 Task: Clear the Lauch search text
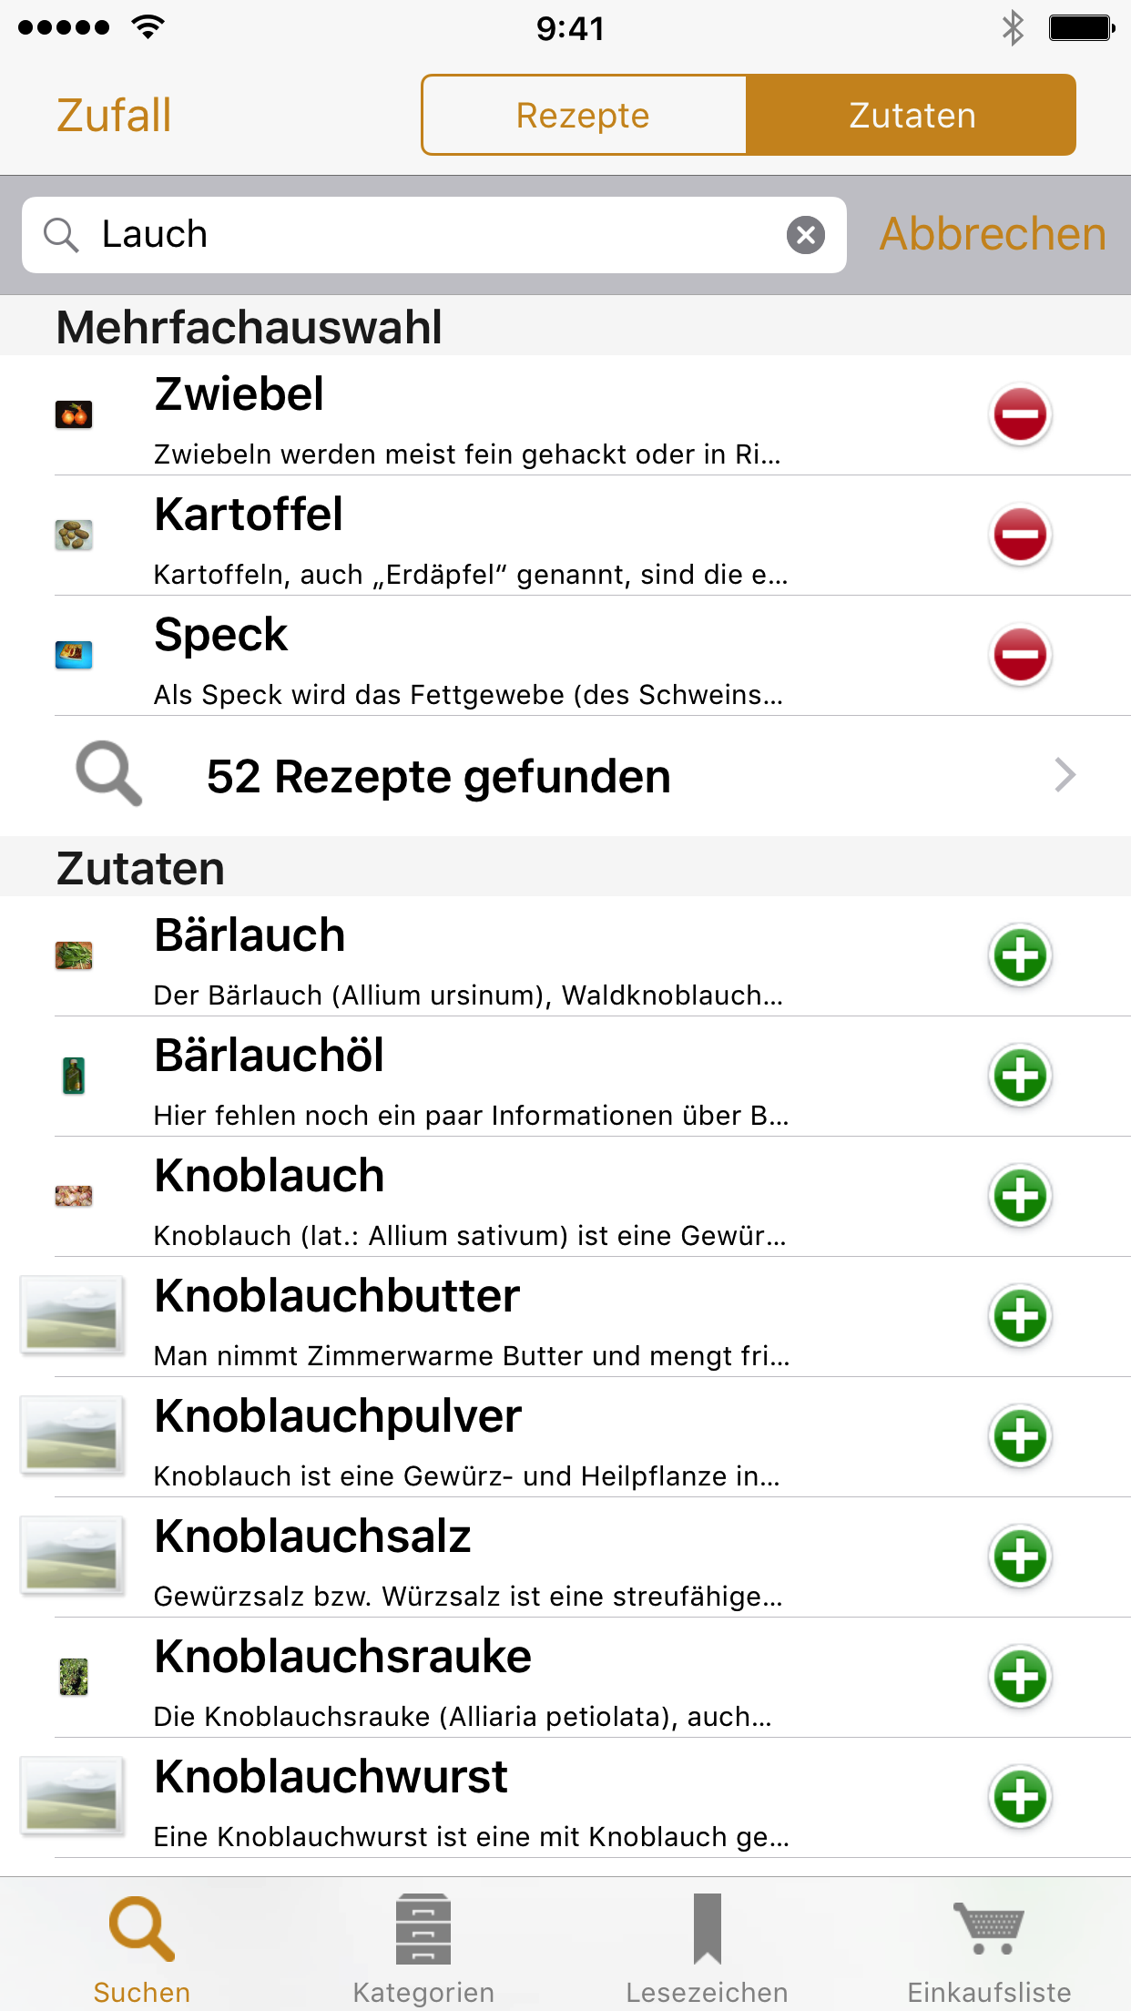pos(806,235)
